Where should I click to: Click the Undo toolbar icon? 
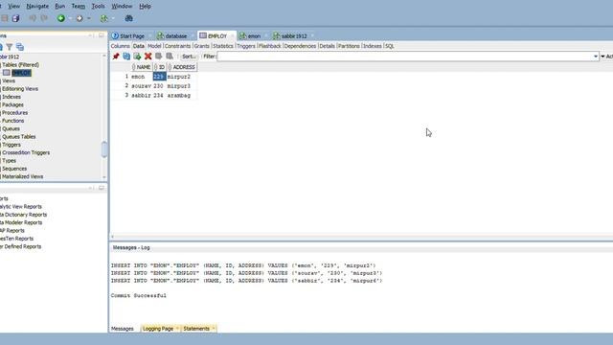33,18
